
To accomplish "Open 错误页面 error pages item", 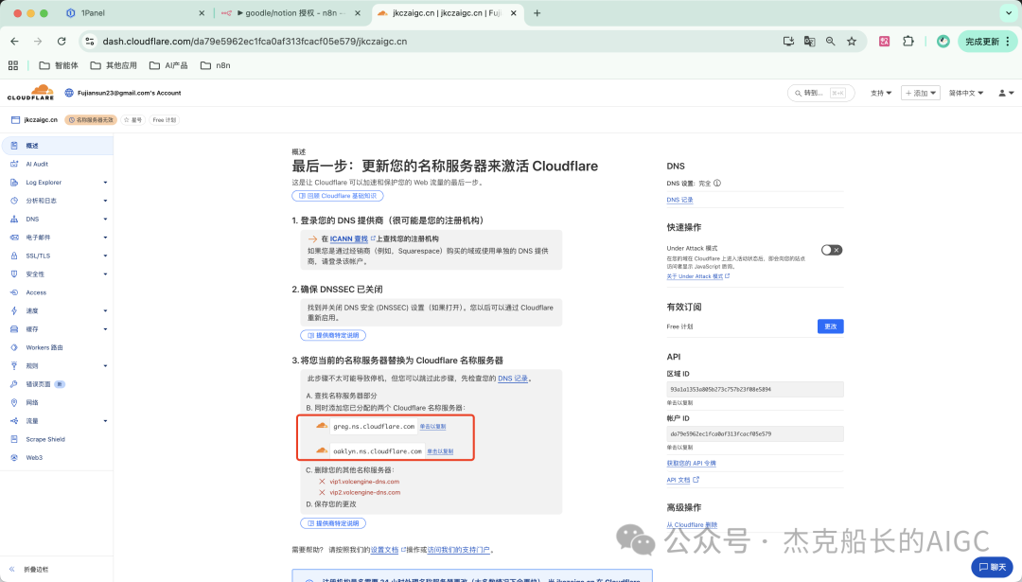I will point(38,384).
